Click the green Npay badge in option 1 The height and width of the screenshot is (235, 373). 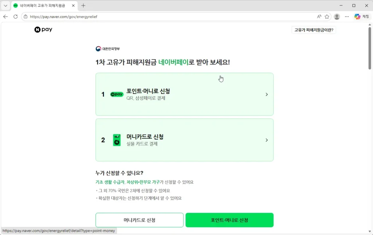click(x=117, y=94)
